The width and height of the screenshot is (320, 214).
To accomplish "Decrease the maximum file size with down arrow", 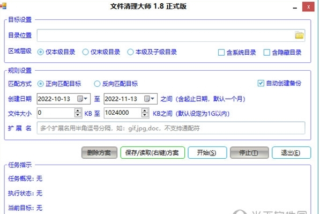I will point(145,115).
